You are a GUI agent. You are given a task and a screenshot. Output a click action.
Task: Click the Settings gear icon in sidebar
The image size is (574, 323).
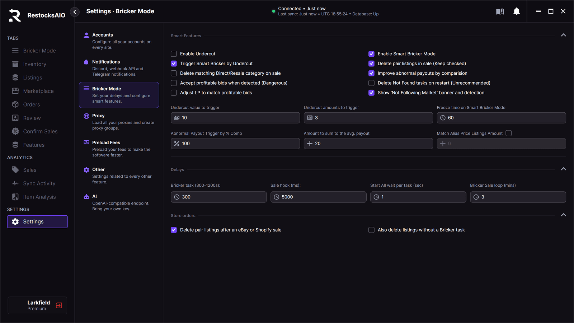pyautogui.click(x=15, y=222)
